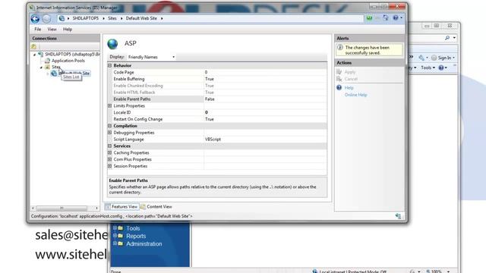Viewport: 486px width, 273px height.
Task: Click the greyed Forward navigation arrow
Action: 46,19
